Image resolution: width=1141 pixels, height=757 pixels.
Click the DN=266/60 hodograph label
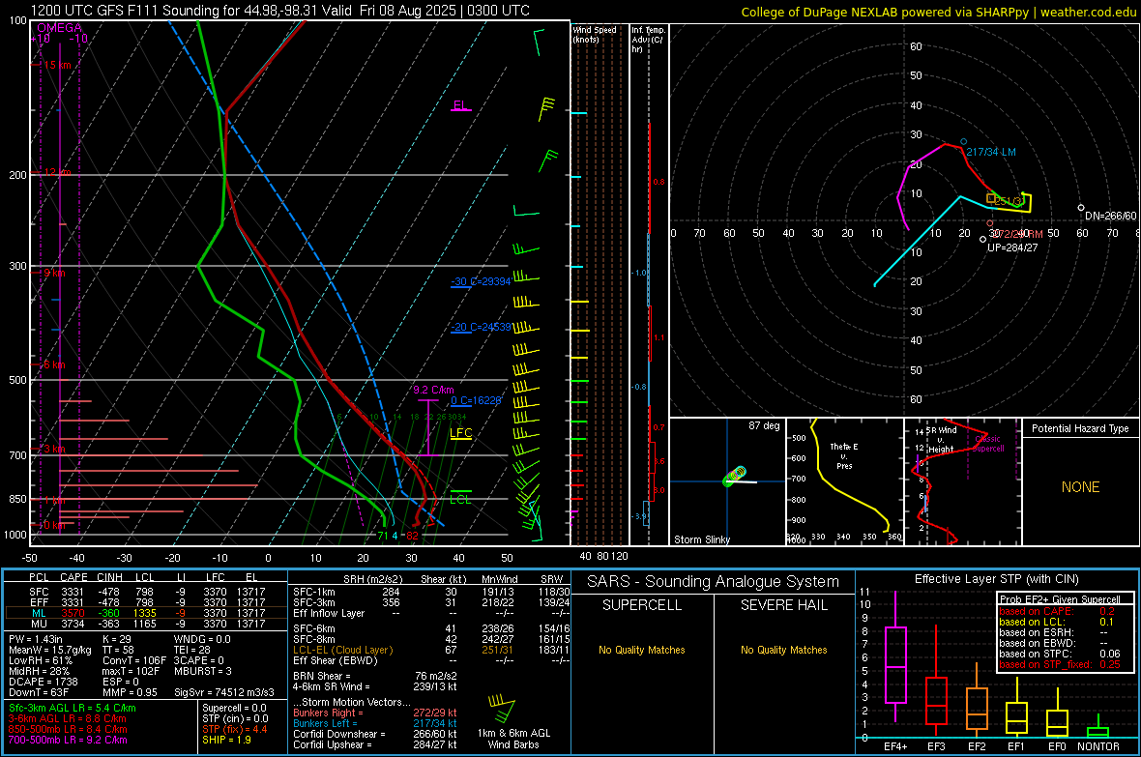[1110, 217]
